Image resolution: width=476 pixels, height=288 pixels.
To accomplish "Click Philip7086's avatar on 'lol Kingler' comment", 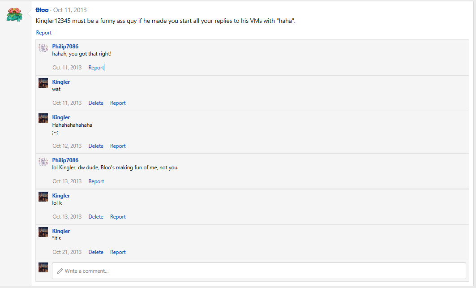I will 43,161.
